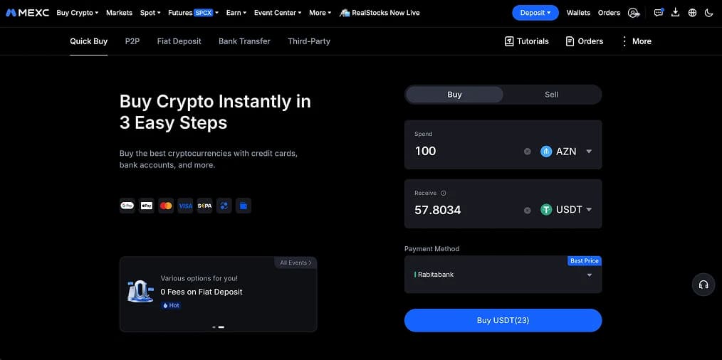
Task: Click the 0 Fees on Fiat Deposit text
Action: click(x=202, y=292)
